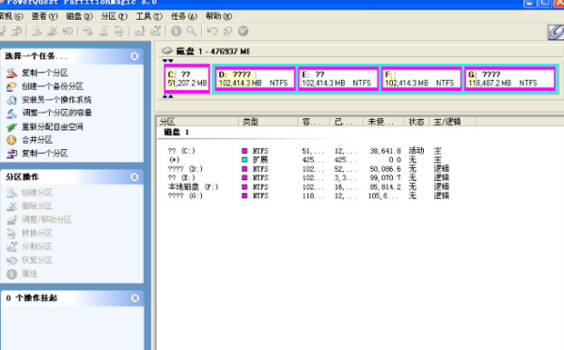Open the 常规 menu
Screen dimensions: 564x350
pyautogui.click(x=10, y=16)
